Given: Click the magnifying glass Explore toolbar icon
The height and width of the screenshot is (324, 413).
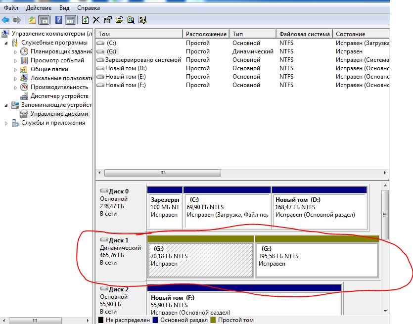Looking at the screenshot, I should (131, 20).
